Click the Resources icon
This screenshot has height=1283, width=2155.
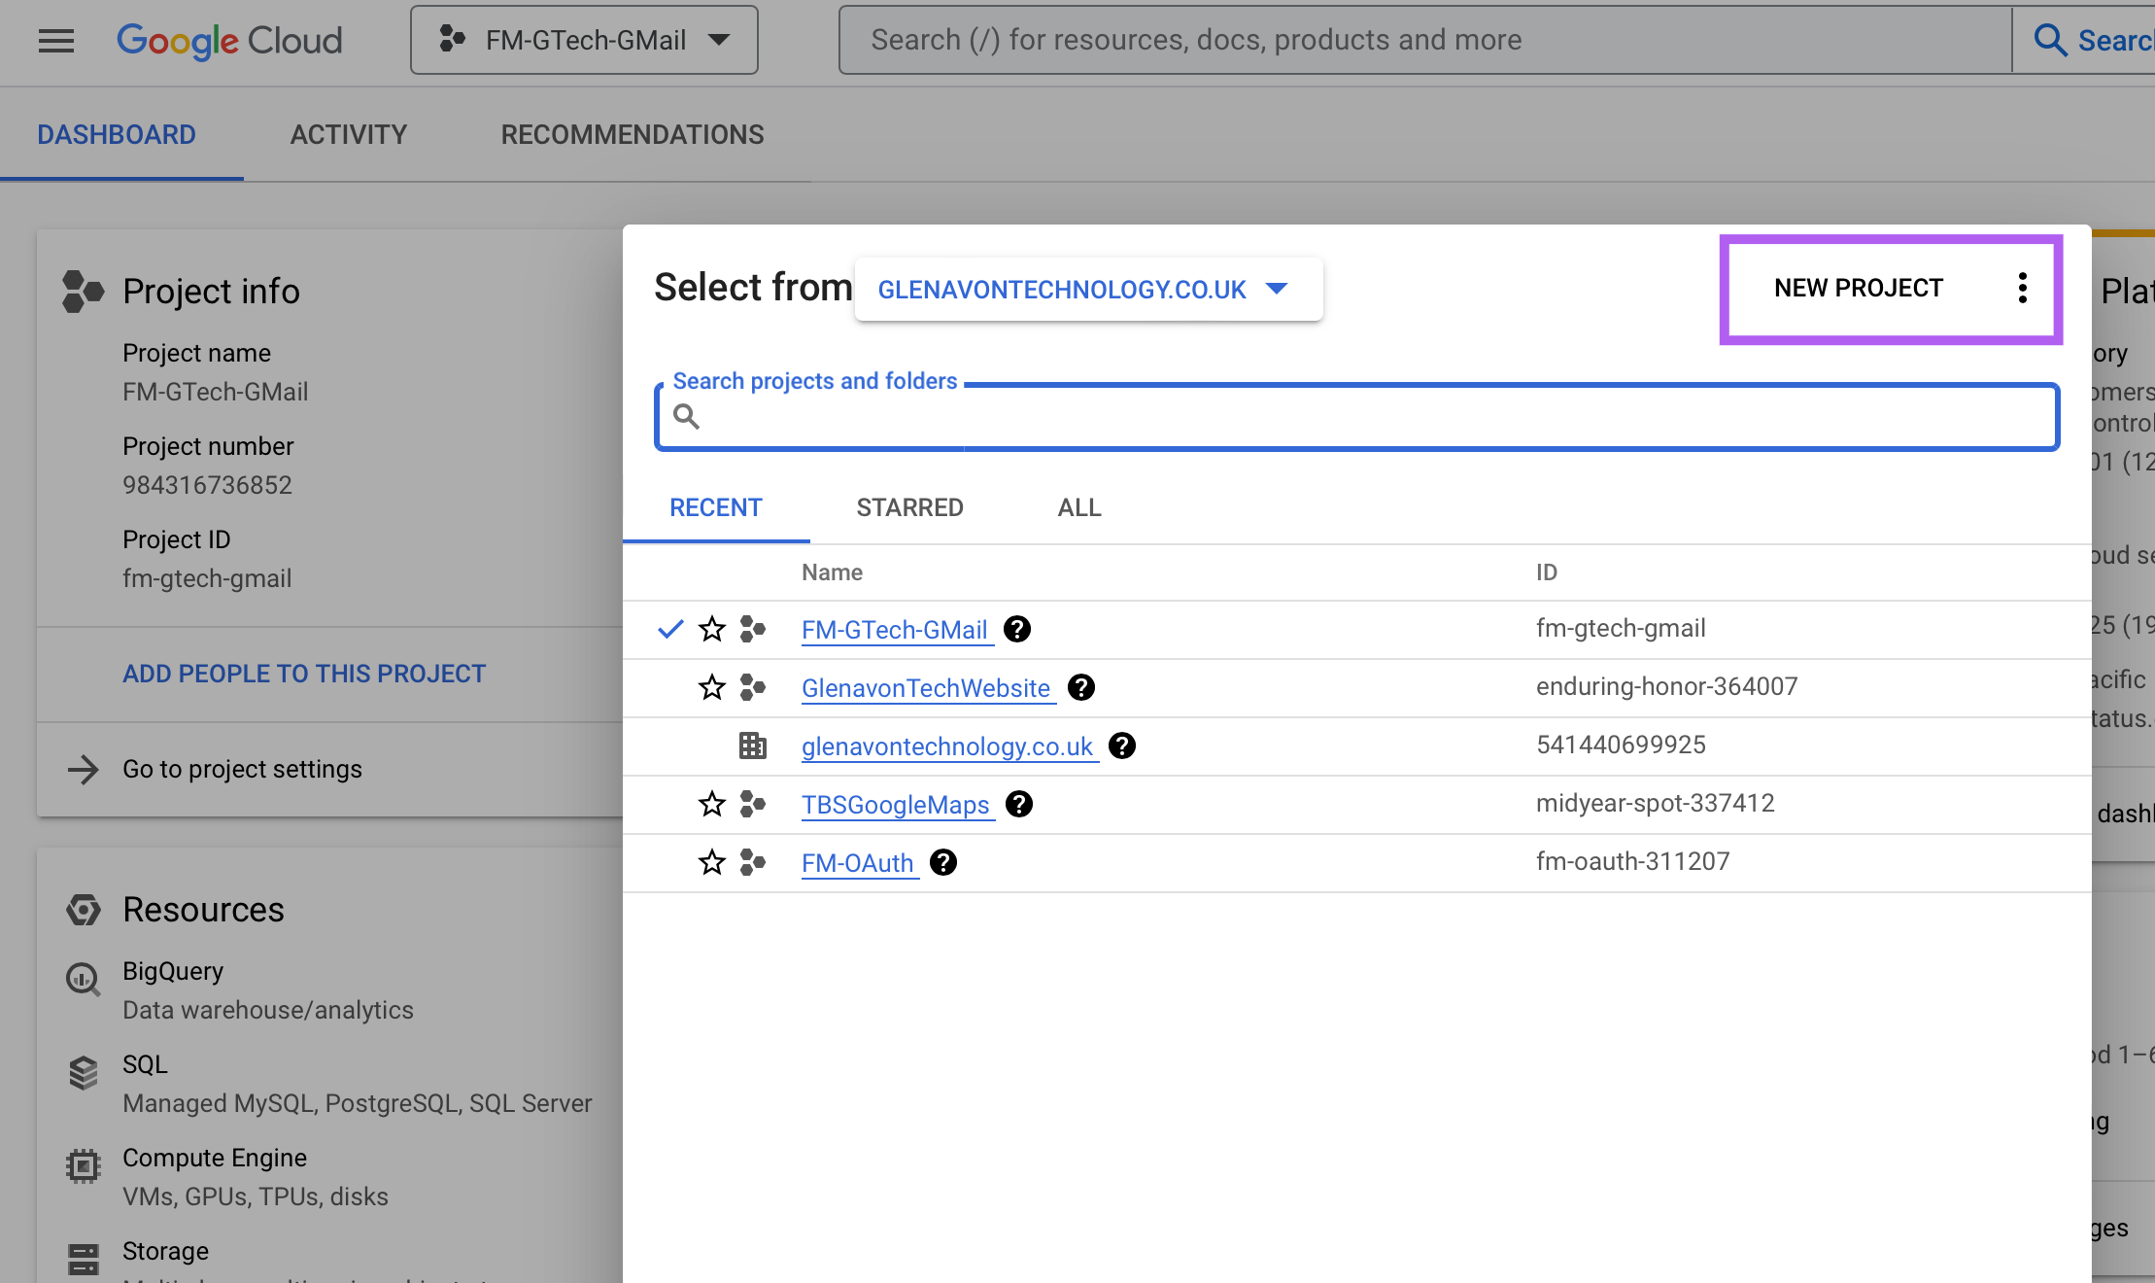pos(84,910)
